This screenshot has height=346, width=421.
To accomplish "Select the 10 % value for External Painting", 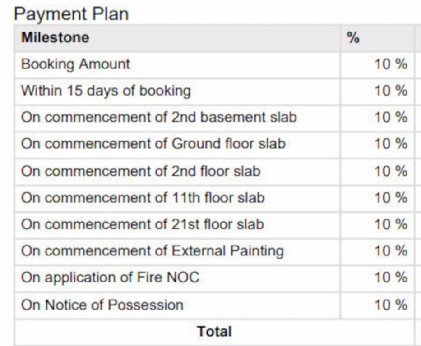I will tap(391, 251).
